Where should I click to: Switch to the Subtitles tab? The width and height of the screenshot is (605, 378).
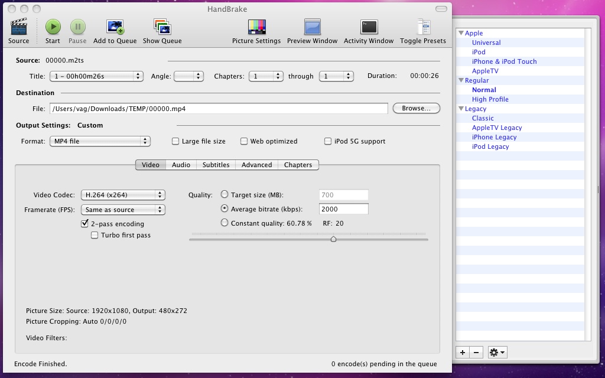tap(216, 165)
